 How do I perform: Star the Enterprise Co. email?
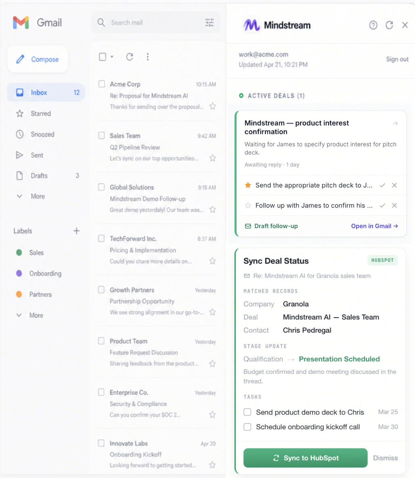coord(212,415)
